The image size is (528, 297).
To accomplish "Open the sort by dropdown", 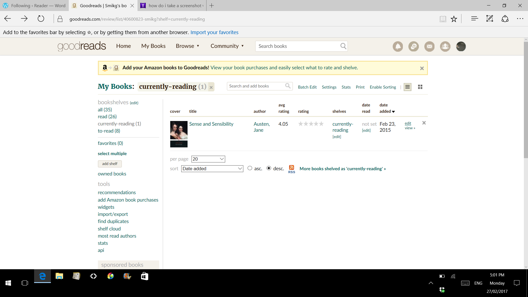I will [x=212, y=169].
